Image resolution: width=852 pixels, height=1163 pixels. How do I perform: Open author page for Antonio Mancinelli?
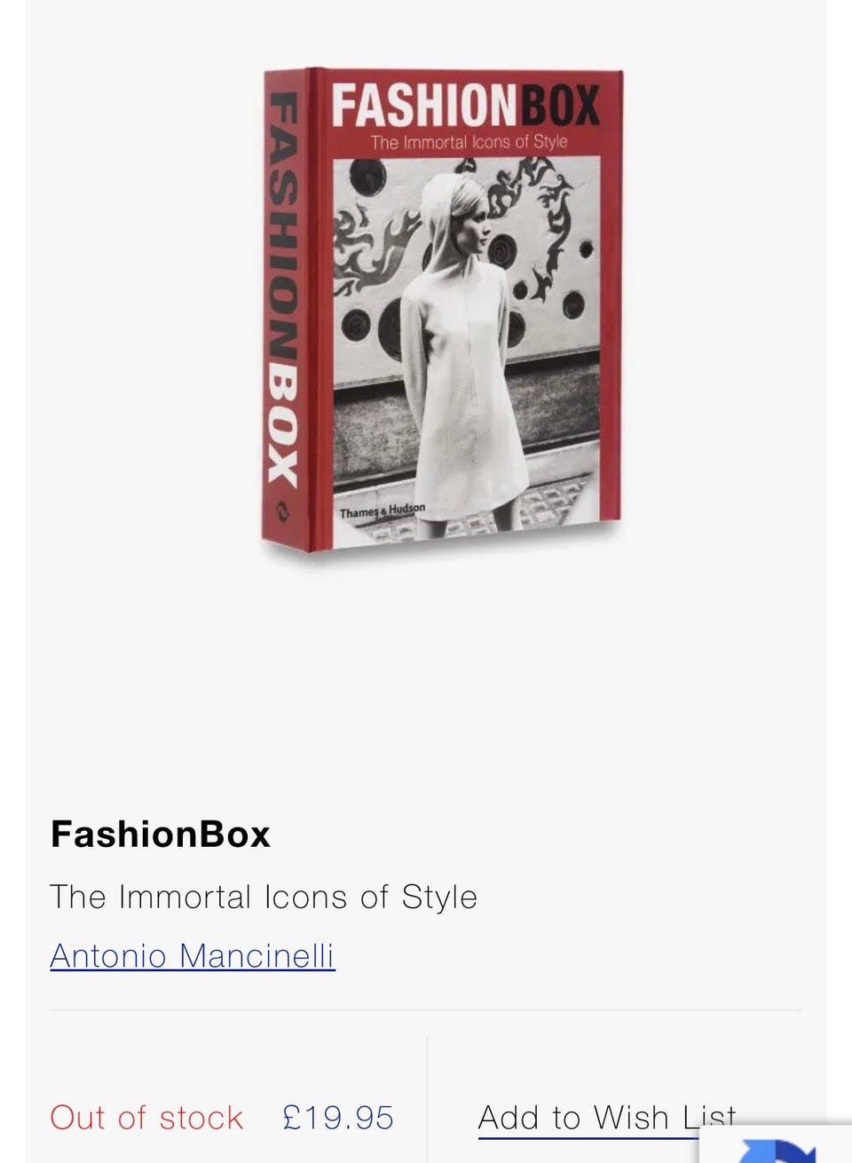pos(193,956)
